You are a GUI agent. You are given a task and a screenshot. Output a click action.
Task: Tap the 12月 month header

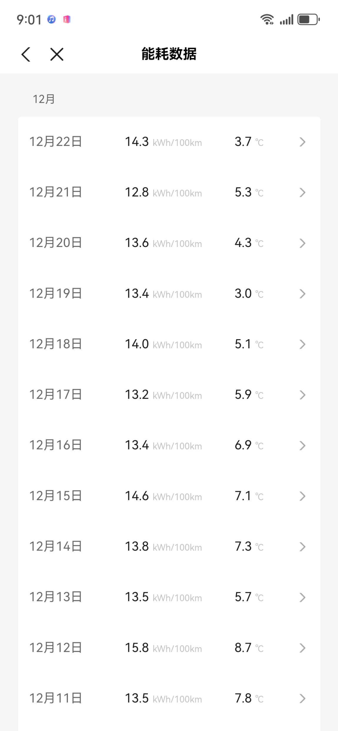(x=44, y=99)
